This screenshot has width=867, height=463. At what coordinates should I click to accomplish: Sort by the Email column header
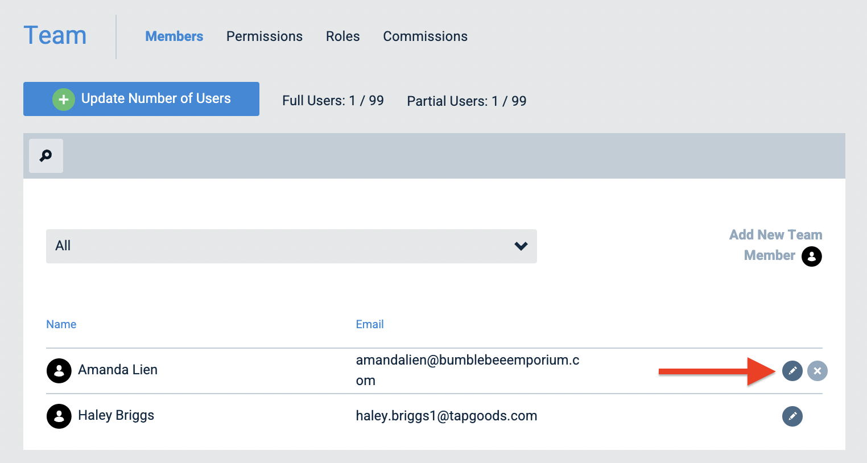[370, 324]
